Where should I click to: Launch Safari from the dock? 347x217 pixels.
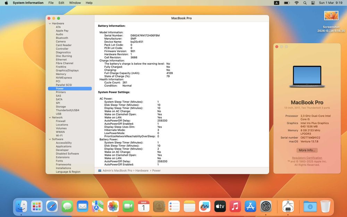coord(52,206)
